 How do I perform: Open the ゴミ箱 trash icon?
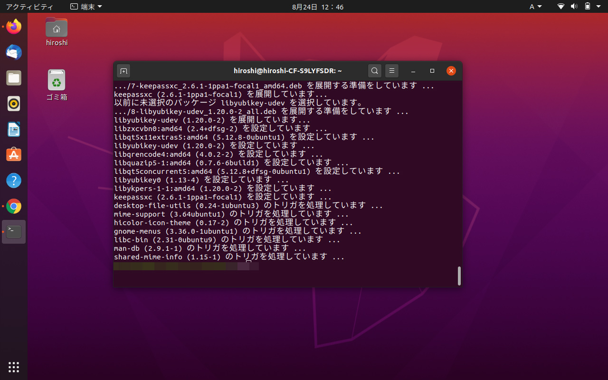[x=57, y=85]
